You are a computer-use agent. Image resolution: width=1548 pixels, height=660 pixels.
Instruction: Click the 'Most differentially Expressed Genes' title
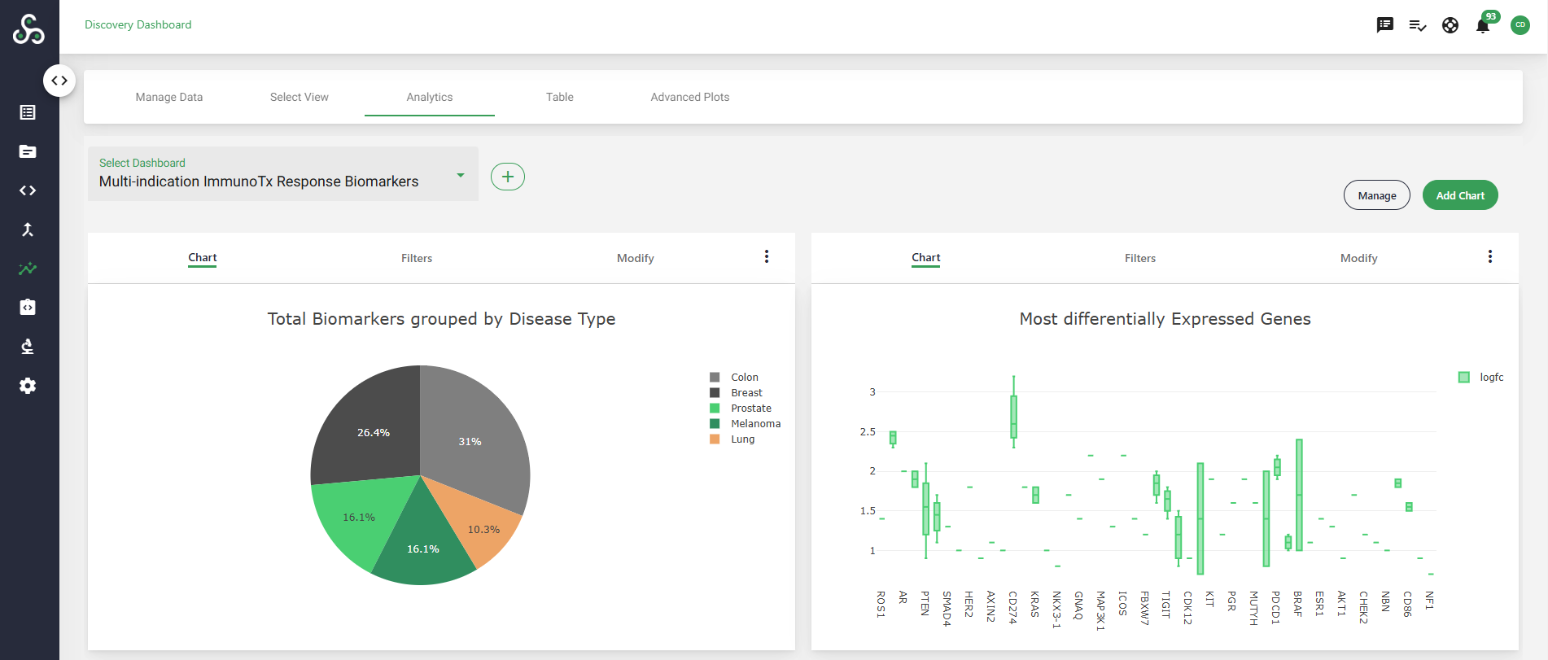pos(1165,319)
